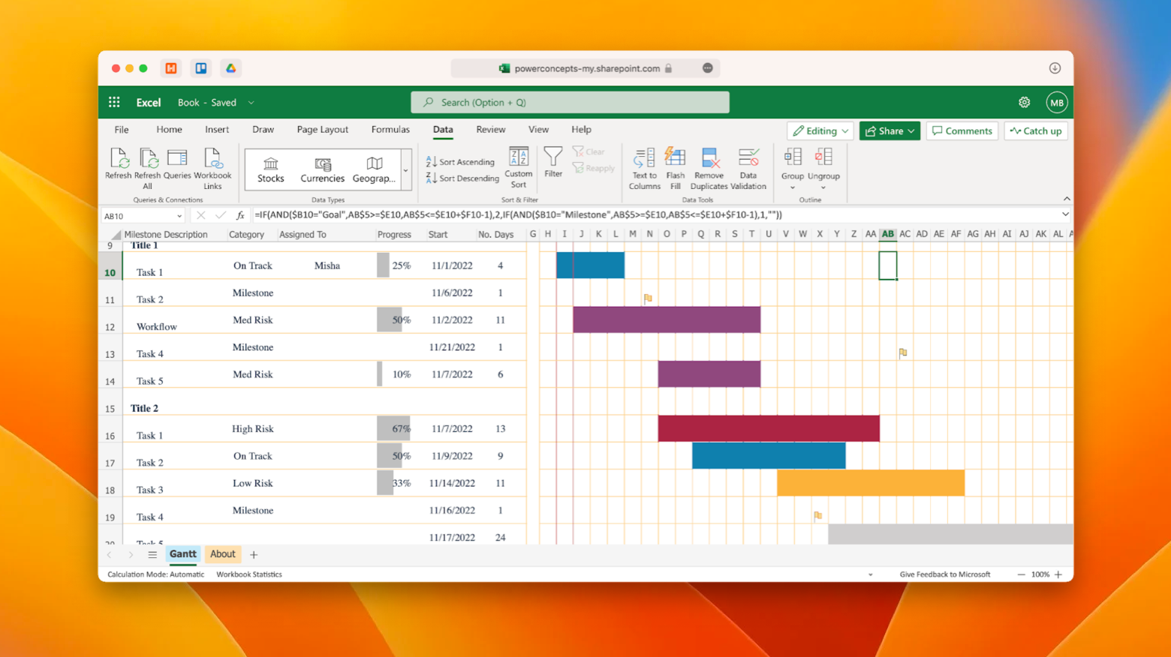Open the Comments pane

tap(962, 130)
